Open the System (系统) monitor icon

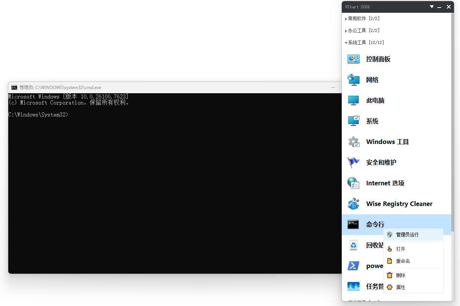(x=353, y=121)
